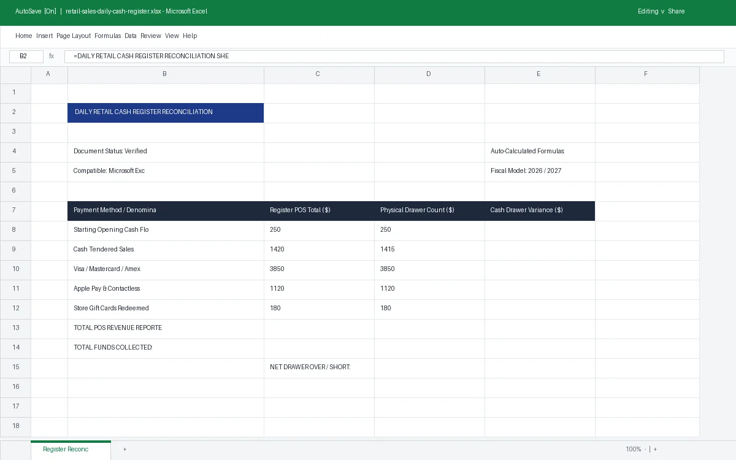The image size is (736, 460).
Task: Open the Help tab
Action: click(190, 36)
